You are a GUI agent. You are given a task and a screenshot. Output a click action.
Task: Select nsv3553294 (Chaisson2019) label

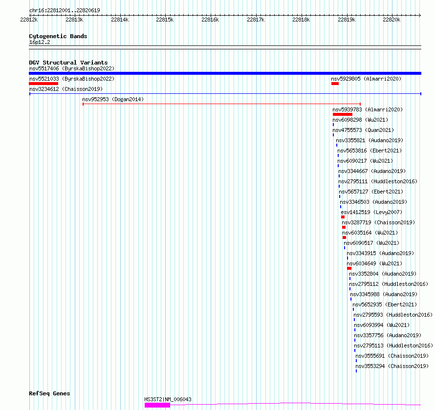click(392, 366)
